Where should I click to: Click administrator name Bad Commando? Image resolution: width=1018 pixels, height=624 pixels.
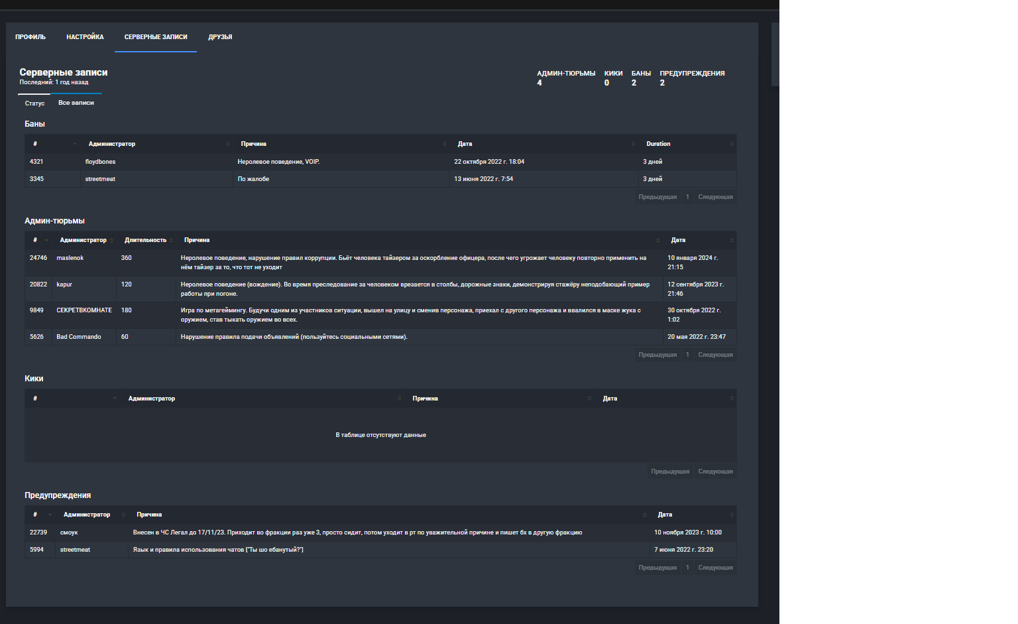pos(79,337)
